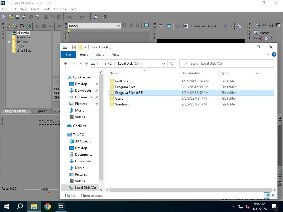Open the Insert menu in VEGAS

(x=35, y=9)
